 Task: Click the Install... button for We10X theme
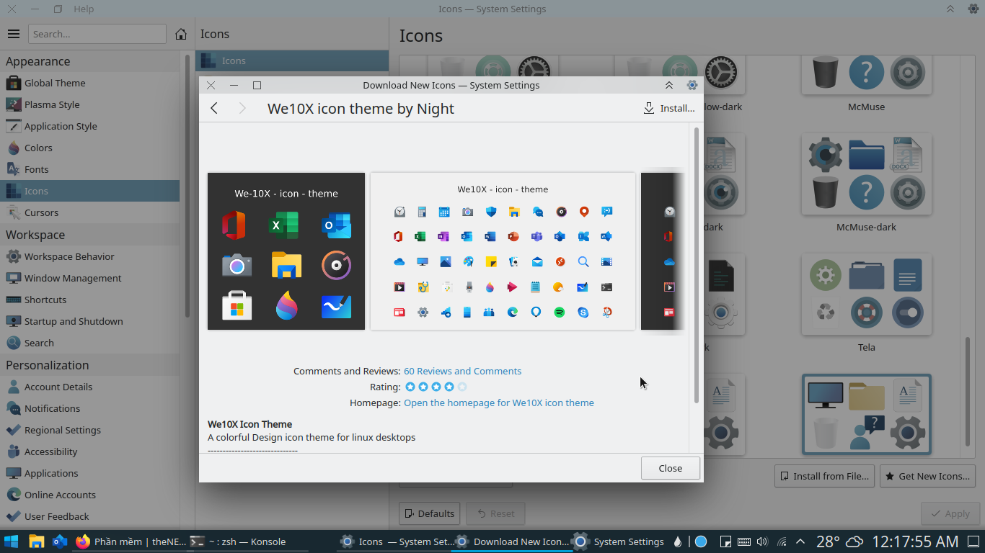click(669, 108)
